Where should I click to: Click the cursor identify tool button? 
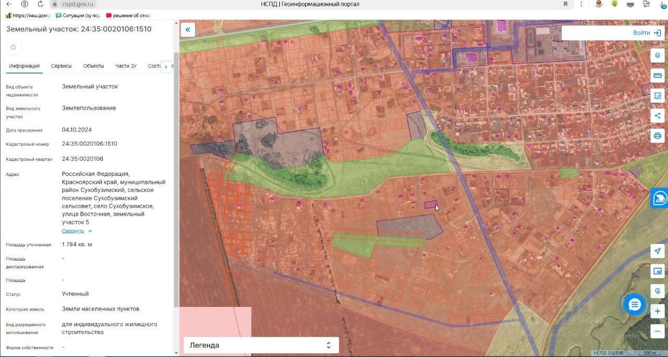(x=658, y=291)
